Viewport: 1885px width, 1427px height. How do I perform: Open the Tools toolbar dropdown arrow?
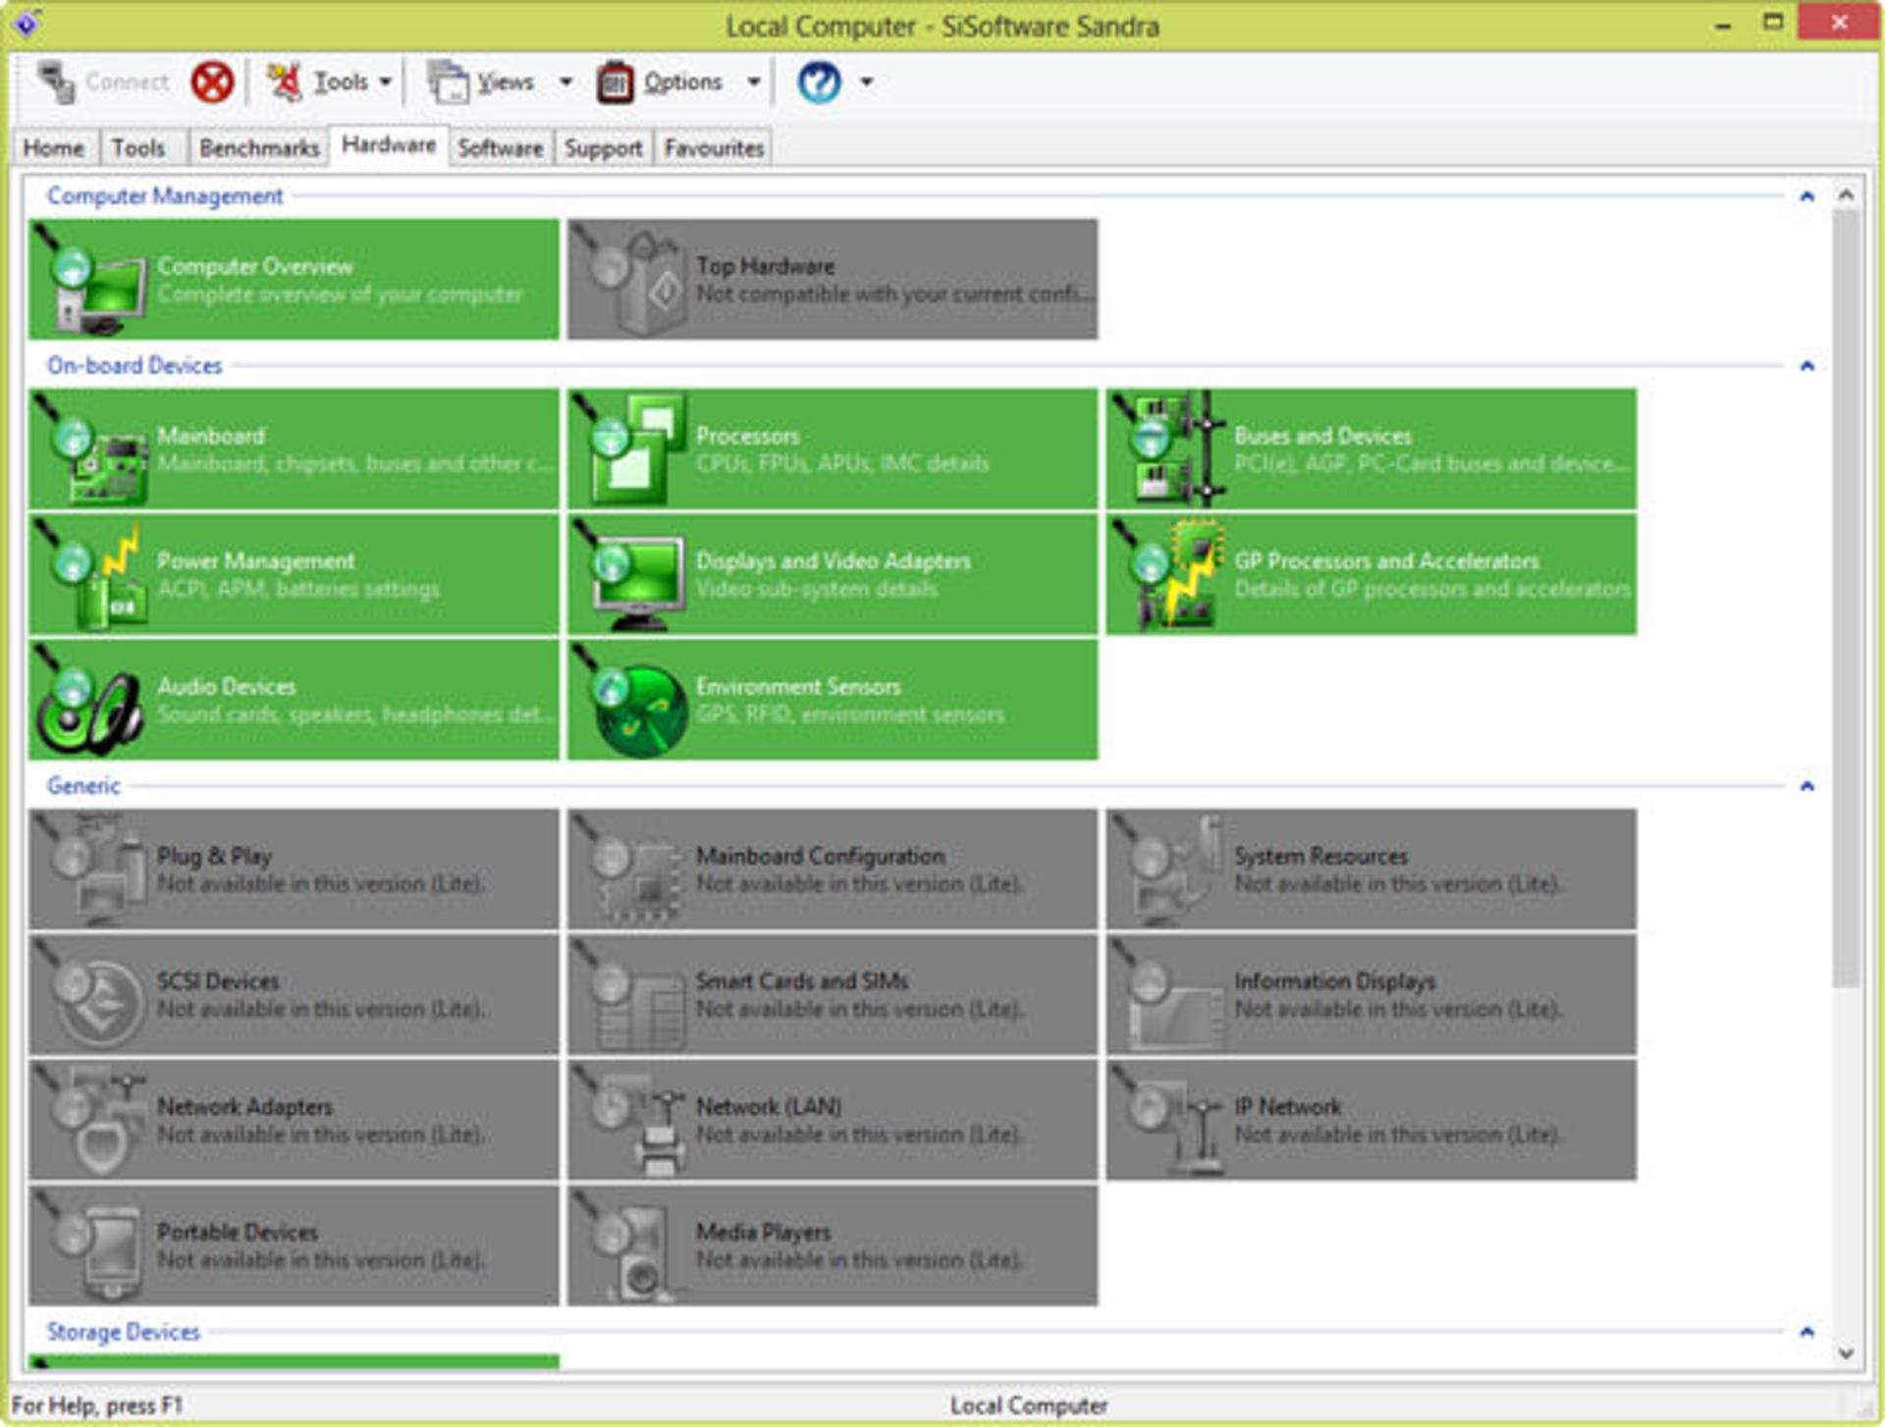385,81
